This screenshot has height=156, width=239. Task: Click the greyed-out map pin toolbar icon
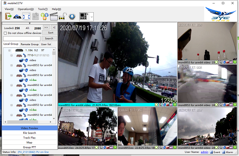click(x=35, y=16)
